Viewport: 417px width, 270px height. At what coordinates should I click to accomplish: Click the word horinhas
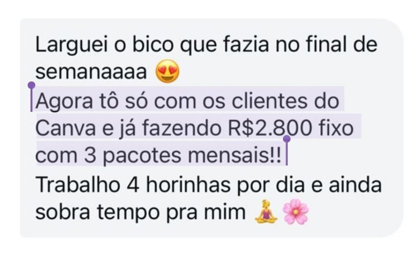point(188,184)
